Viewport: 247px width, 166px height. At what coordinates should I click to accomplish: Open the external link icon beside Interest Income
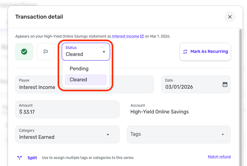tap(142, 36)
